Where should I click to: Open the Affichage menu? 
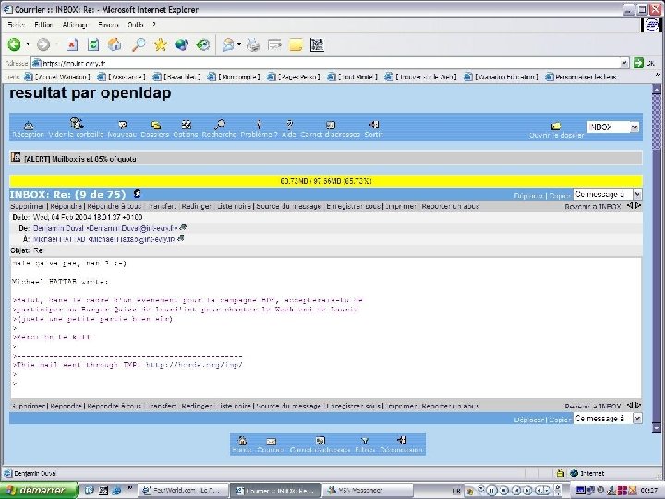coord(75,25)
